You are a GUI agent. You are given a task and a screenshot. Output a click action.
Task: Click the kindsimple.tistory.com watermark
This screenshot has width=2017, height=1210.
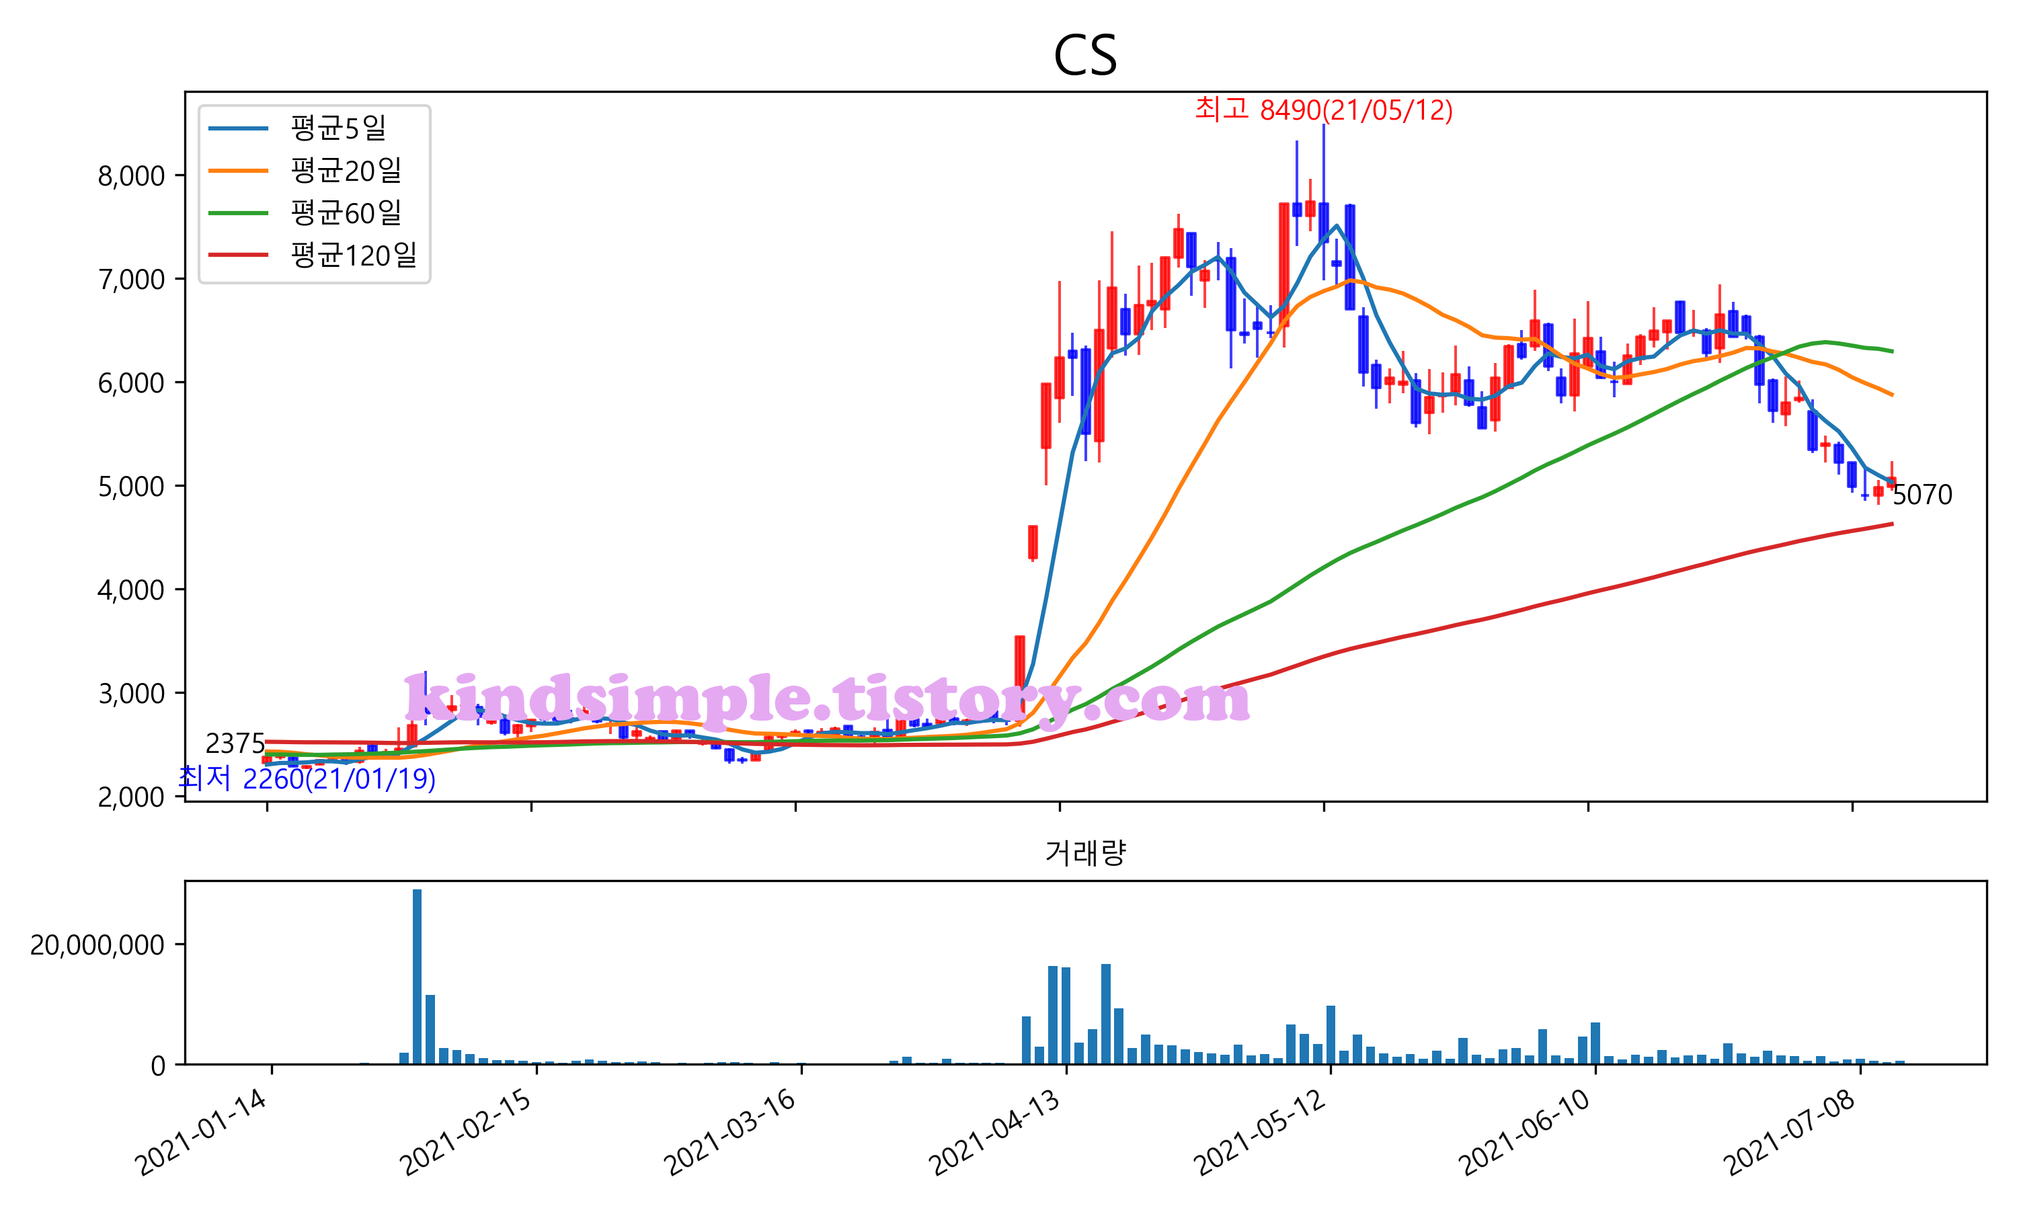click(827, 700)
